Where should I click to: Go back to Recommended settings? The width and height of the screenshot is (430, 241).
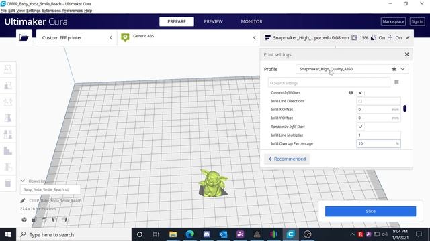click(287, 159)
